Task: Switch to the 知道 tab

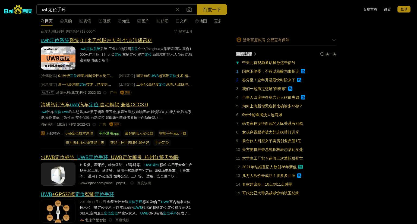Action: [x=124, y=21]
